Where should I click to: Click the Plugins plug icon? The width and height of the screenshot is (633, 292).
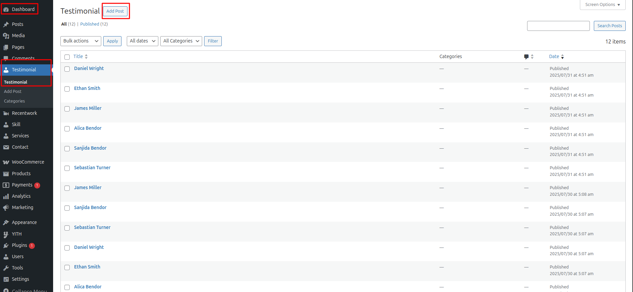point(6,246)
